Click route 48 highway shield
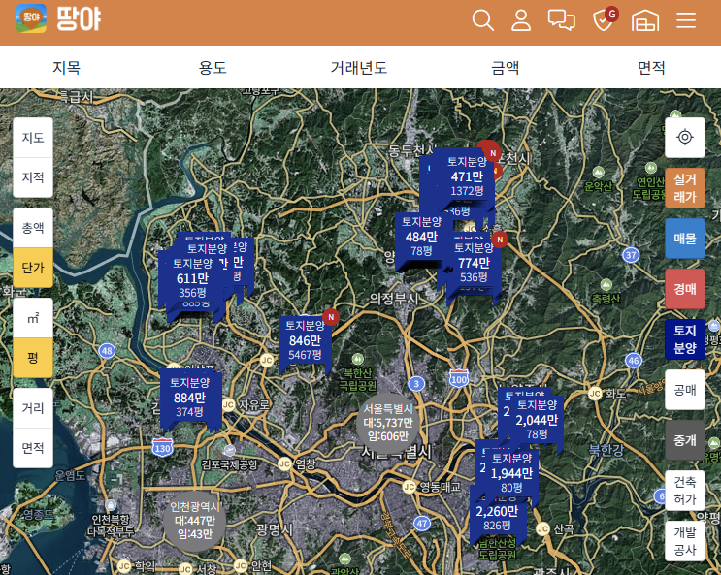Screen dimensions: 721x575 pyautogui.click(x=107, y=351)
